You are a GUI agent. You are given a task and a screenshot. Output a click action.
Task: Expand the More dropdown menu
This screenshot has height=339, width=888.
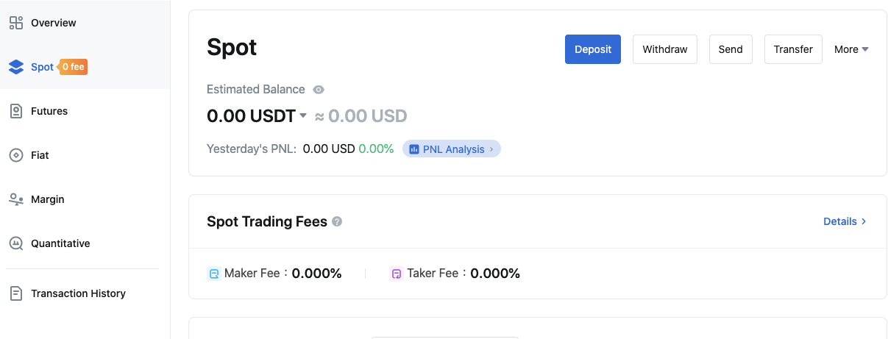tap(851, 49)
